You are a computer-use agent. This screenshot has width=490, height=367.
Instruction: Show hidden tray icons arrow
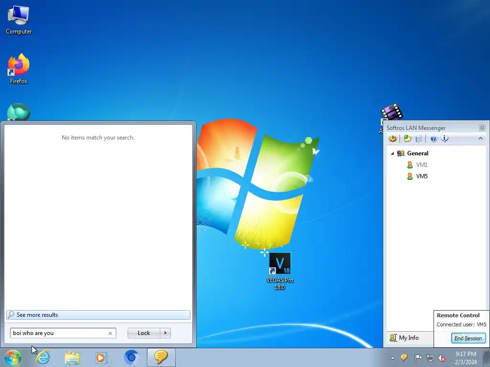coord(392,358)
